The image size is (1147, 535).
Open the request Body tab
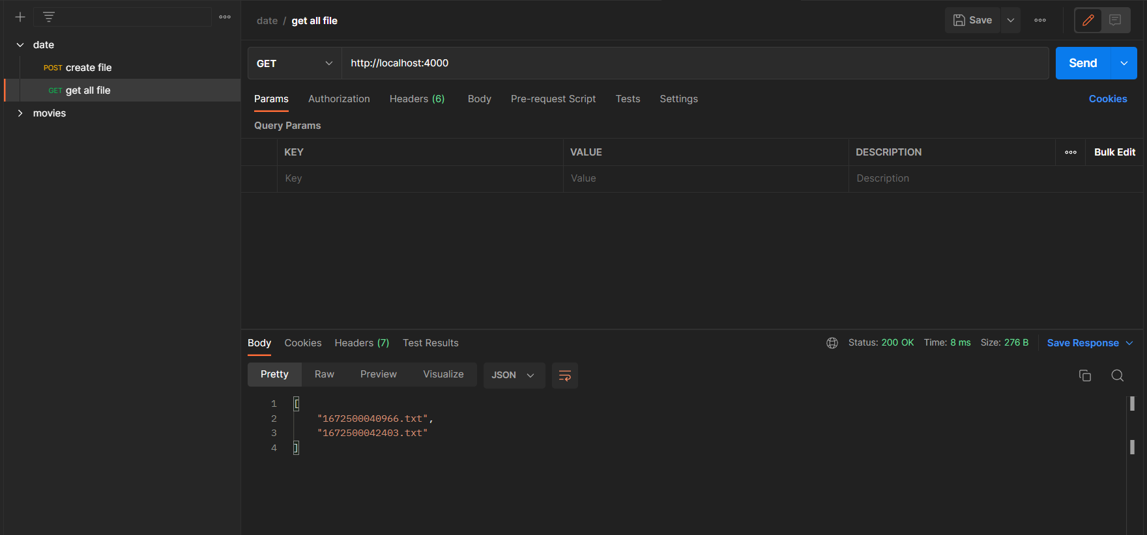click(480, 99)
